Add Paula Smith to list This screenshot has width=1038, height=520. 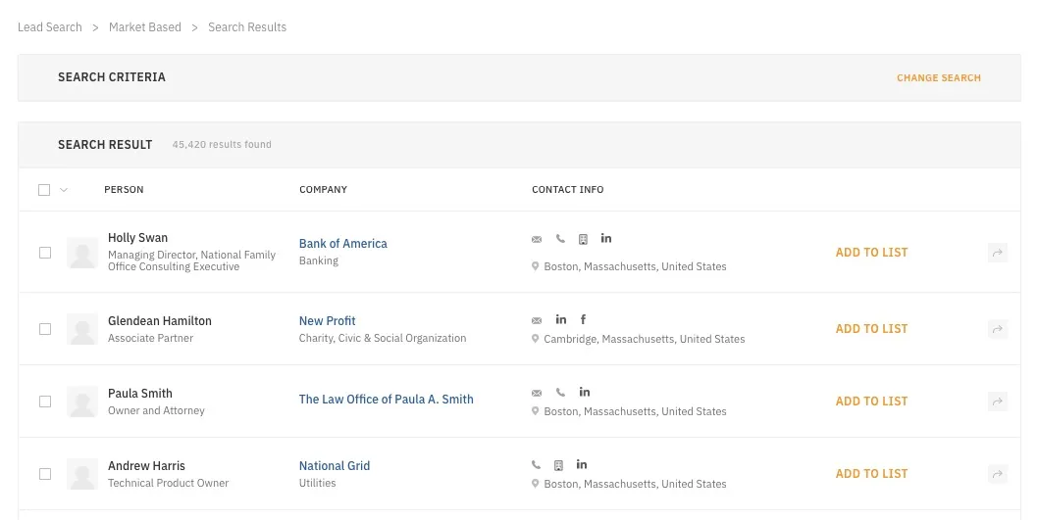coord(871,402)
